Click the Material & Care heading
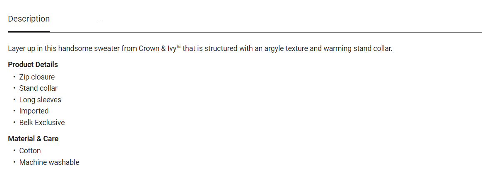The image size is (482, 181). [33, 139]
